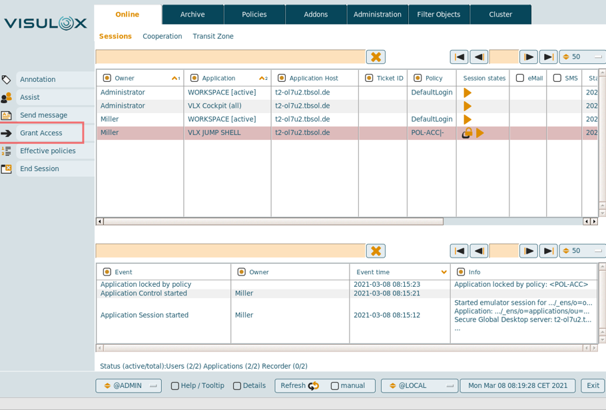Click the Annotation tag icon in sidebar
The image size is (606, 410).
point(7,80)
